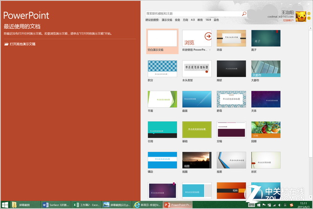Open 屏幕截图 folder in taskbar
The image size is (313, 209).
pyautogui.click(x=25, y=205)
